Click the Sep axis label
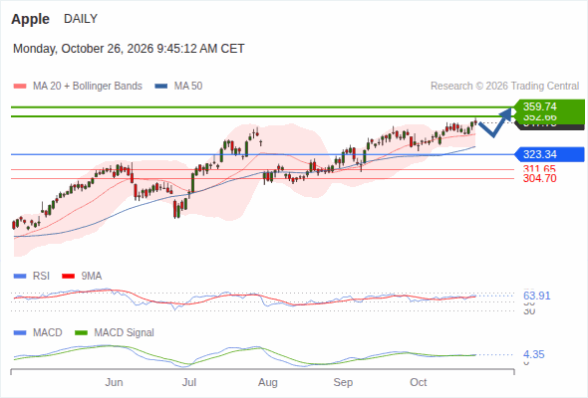 (343, 382)
